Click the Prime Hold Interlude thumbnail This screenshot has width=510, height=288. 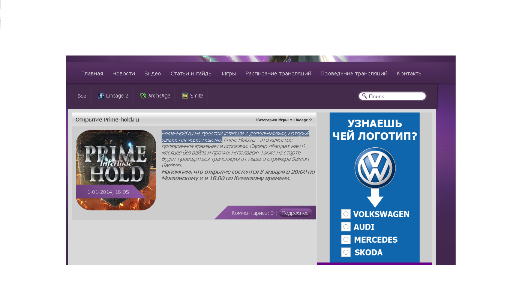[116, 170]
